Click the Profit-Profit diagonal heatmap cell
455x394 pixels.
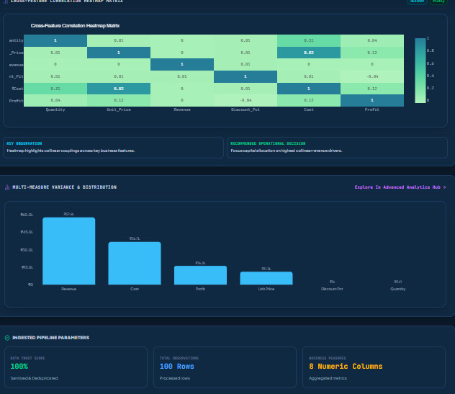point(372,100)
